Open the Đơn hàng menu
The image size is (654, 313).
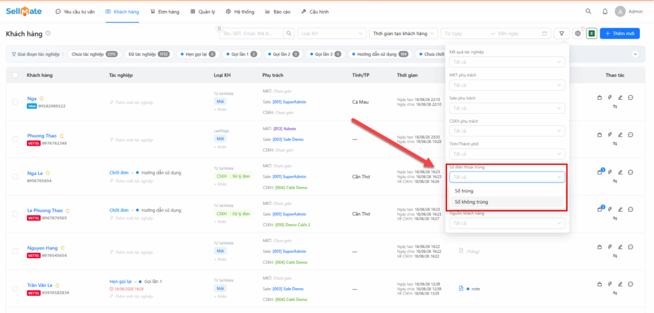(x=165, y=11)
